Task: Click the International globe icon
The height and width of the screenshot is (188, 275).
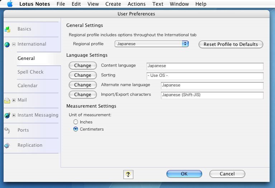Action: [x=7, y=44]
